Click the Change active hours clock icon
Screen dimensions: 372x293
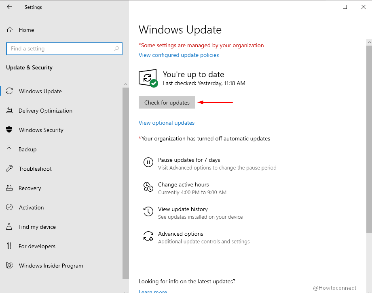[x=148, y=187]
